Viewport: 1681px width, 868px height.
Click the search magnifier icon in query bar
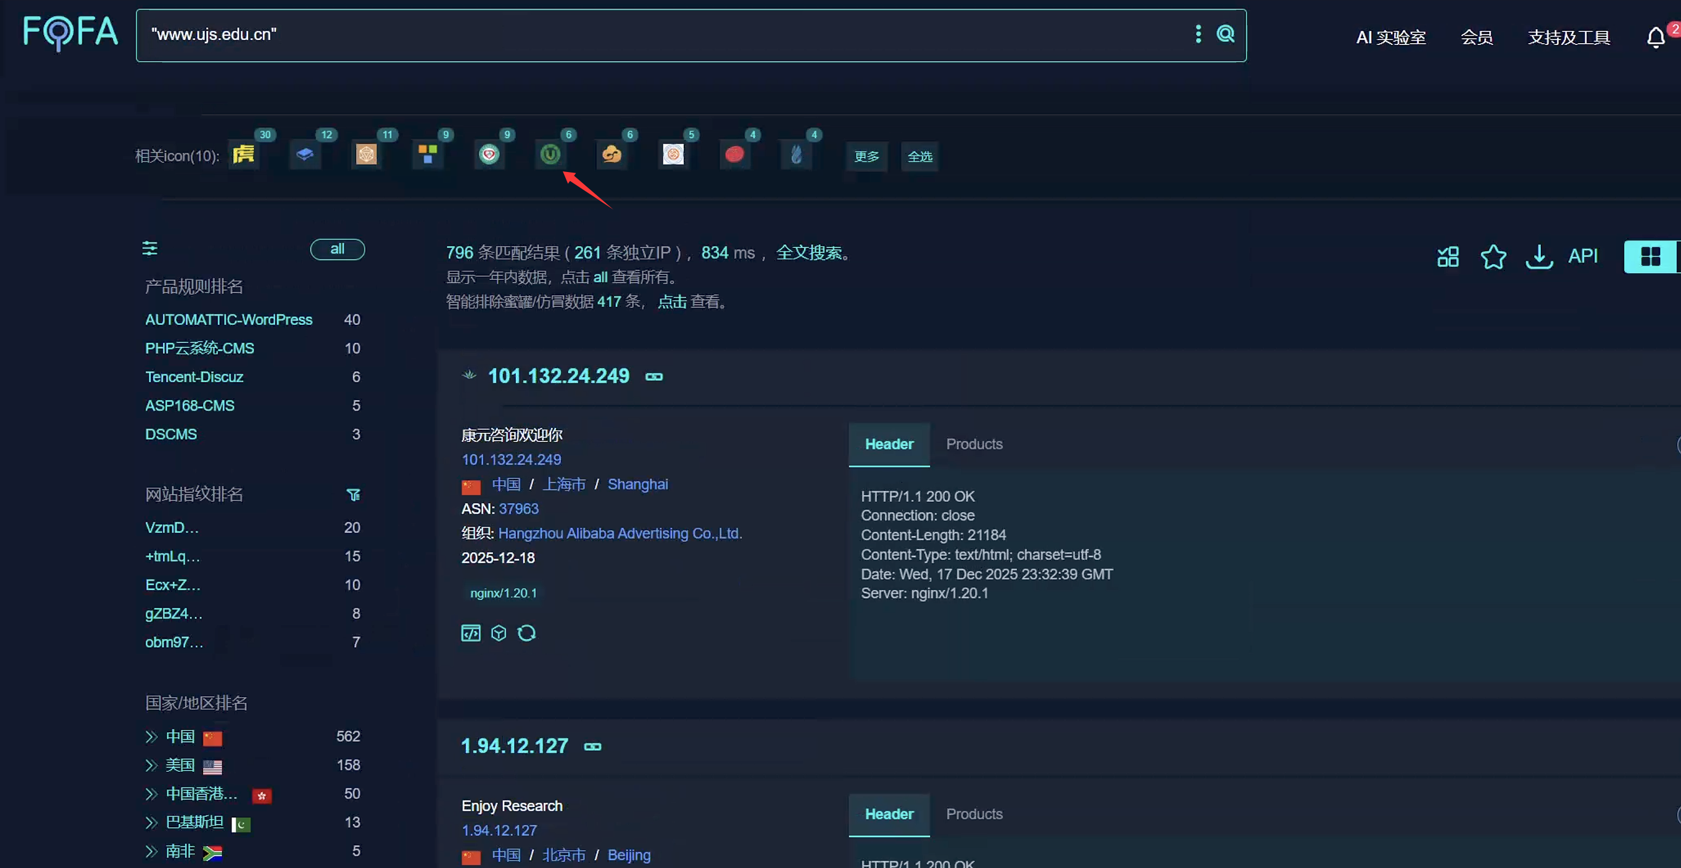(1225, 34)
